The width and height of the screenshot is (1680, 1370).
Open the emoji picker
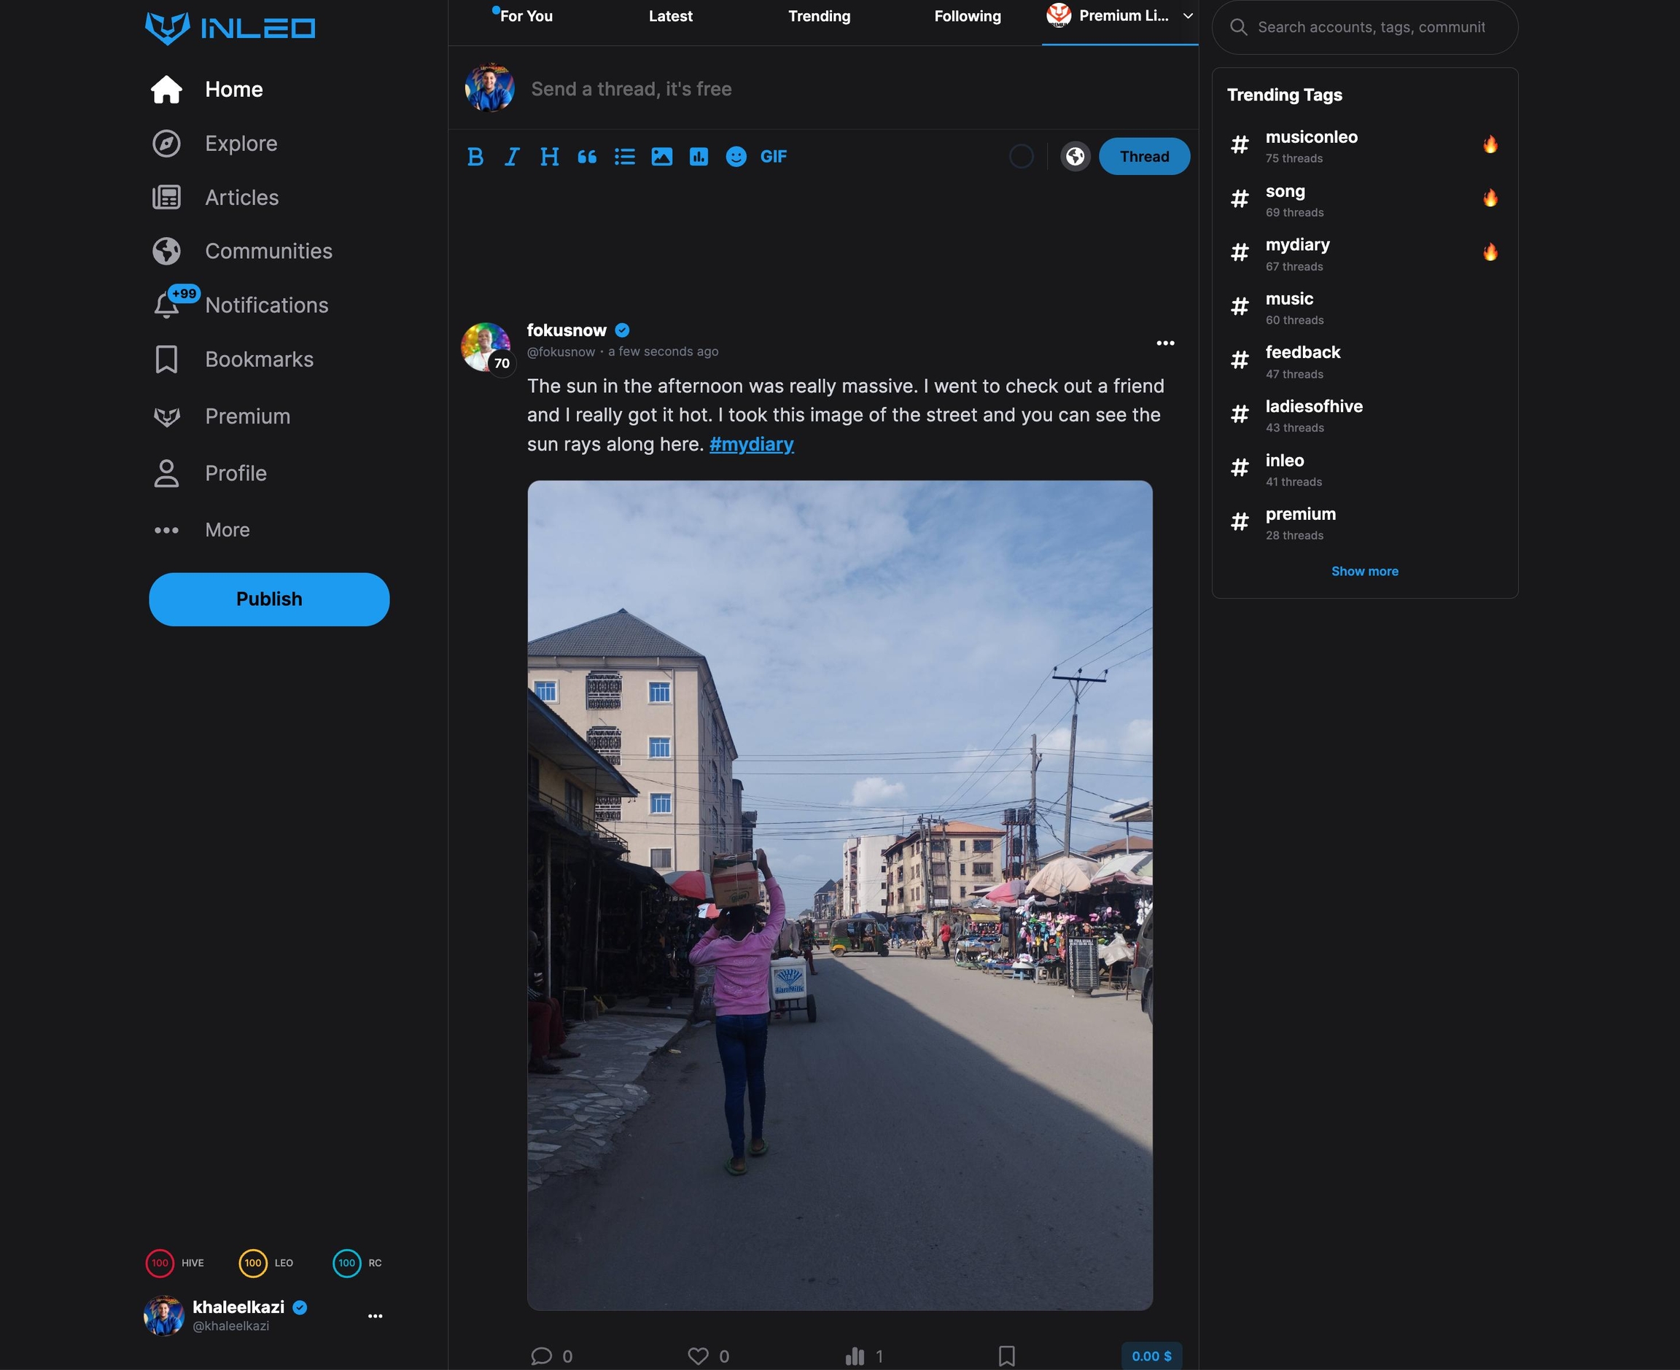tap(736, 156)
